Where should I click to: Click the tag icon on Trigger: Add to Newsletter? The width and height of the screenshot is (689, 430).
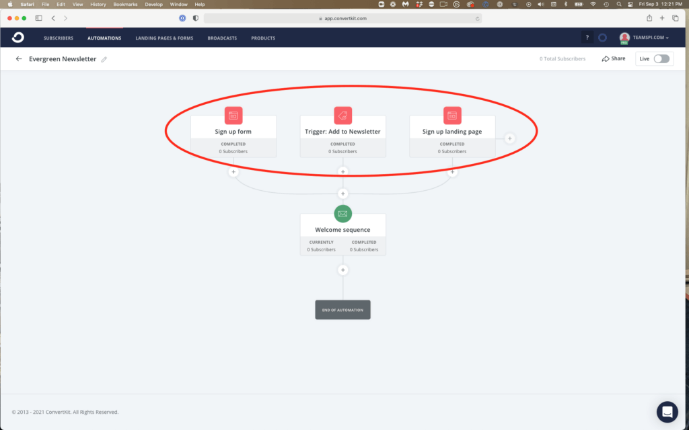[x=342, y=116]
